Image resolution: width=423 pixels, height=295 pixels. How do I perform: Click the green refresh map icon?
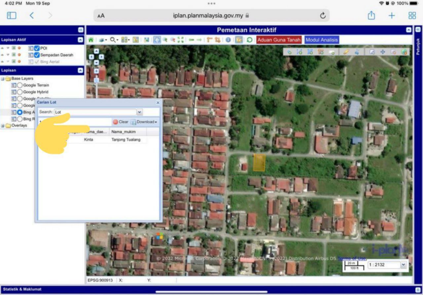tap(250, 40)
